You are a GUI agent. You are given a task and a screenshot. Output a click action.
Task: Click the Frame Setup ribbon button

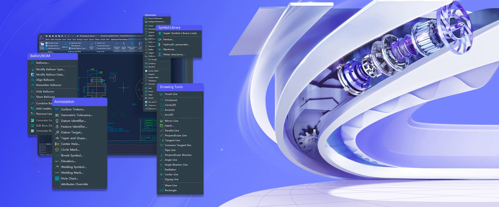(42, 46)
